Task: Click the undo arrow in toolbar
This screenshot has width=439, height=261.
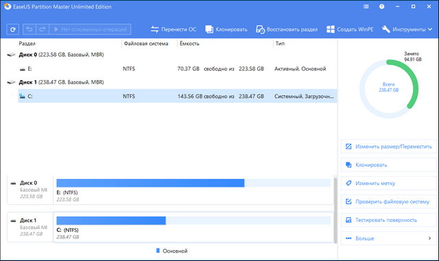Action: (x=29, y=29)
